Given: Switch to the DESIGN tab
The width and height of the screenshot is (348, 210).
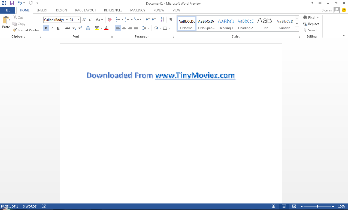Looking at the screenshot, I should click(x=62, y=10).
